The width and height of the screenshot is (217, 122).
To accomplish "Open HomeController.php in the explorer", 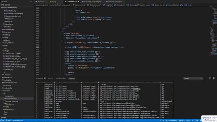I will (x=13, y=16).
